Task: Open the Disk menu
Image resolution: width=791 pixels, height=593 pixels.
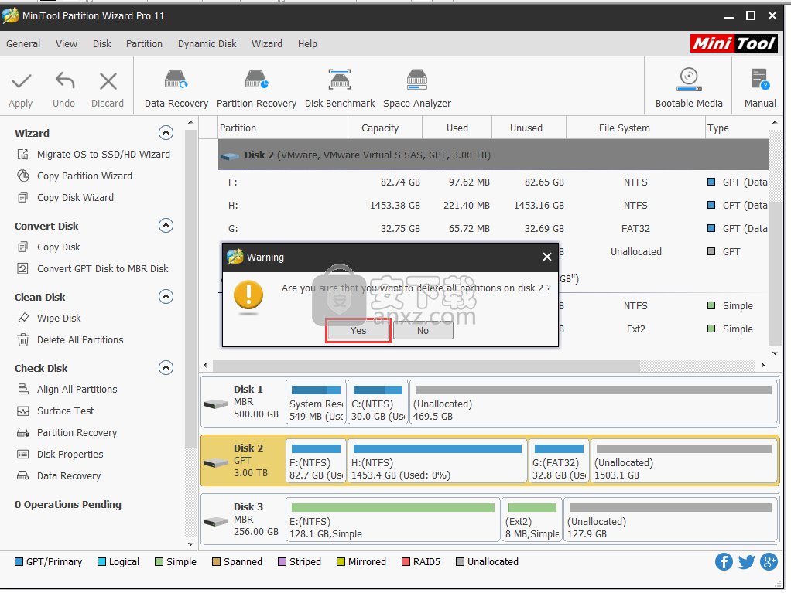Action: pyautogui.click(x=102, y=44)
